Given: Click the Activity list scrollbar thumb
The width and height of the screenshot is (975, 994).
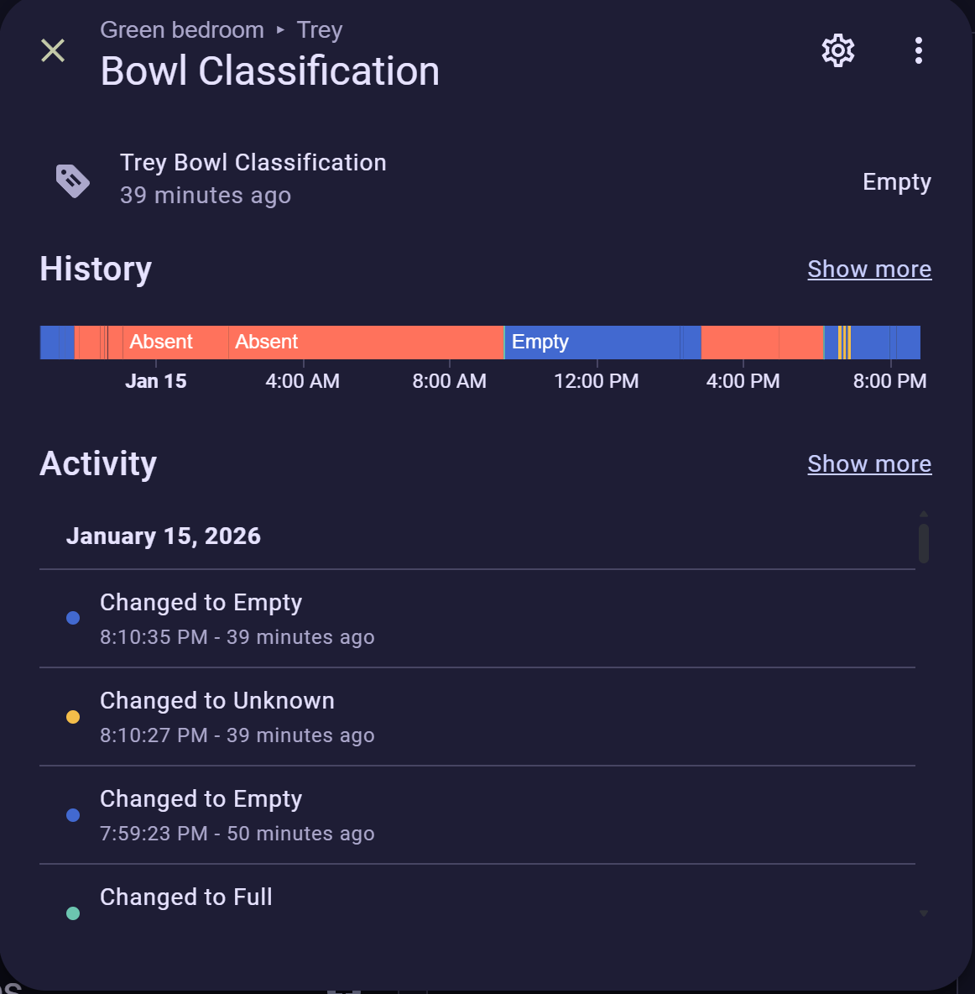Looking at the screenshot, I should pyautogui.click(x=924, y=543).
